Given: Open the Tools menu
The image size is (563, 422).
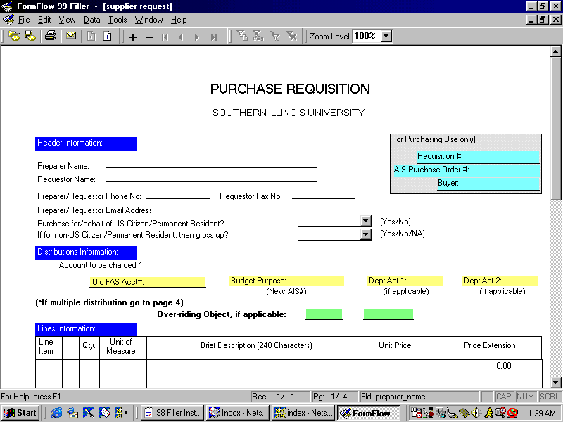Looking at the screenshot, I should point(118,20).
